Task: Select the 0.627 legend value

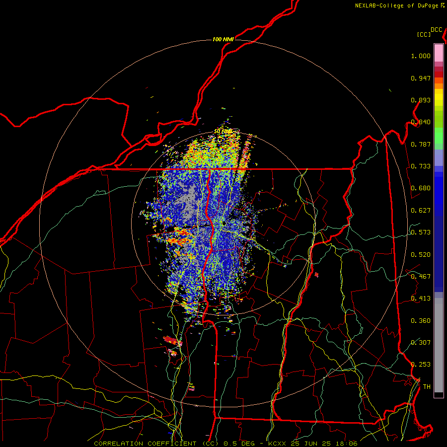Action: coord(421,211)
